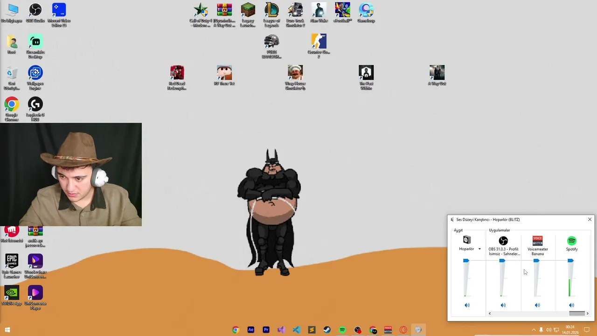Select the Streamlabs Desktop shortcut
Screen dimensions: 597x336
[35, 46]
